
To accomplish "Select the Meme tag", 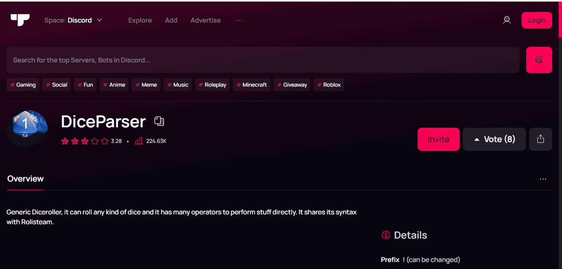I will [146, 85].
